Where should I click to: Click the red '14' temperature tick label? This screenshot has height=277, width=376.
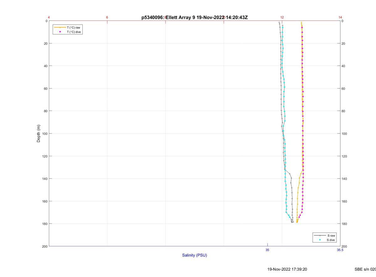(x=340, y=18)
